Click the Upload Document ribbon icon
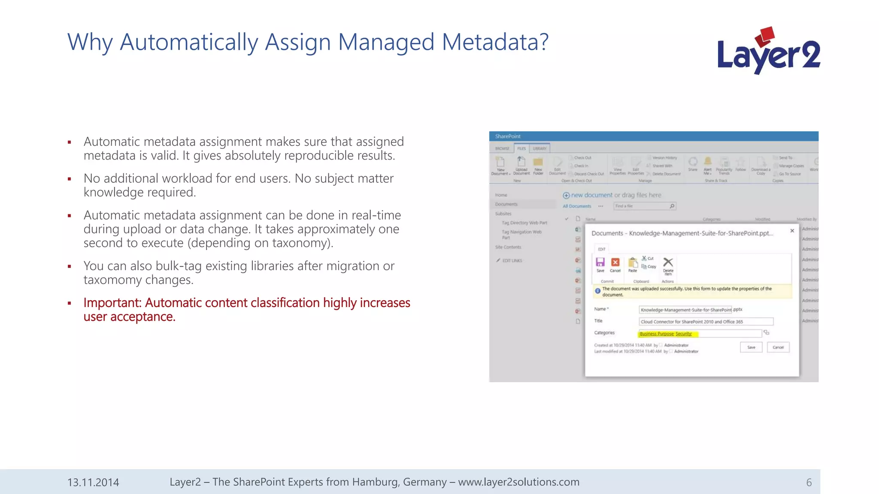879x494 pixels. [x=521, y=162]
